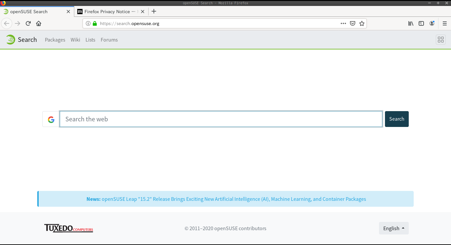
Task: Focus the Search the web input
Action: [x=221, y=119]
